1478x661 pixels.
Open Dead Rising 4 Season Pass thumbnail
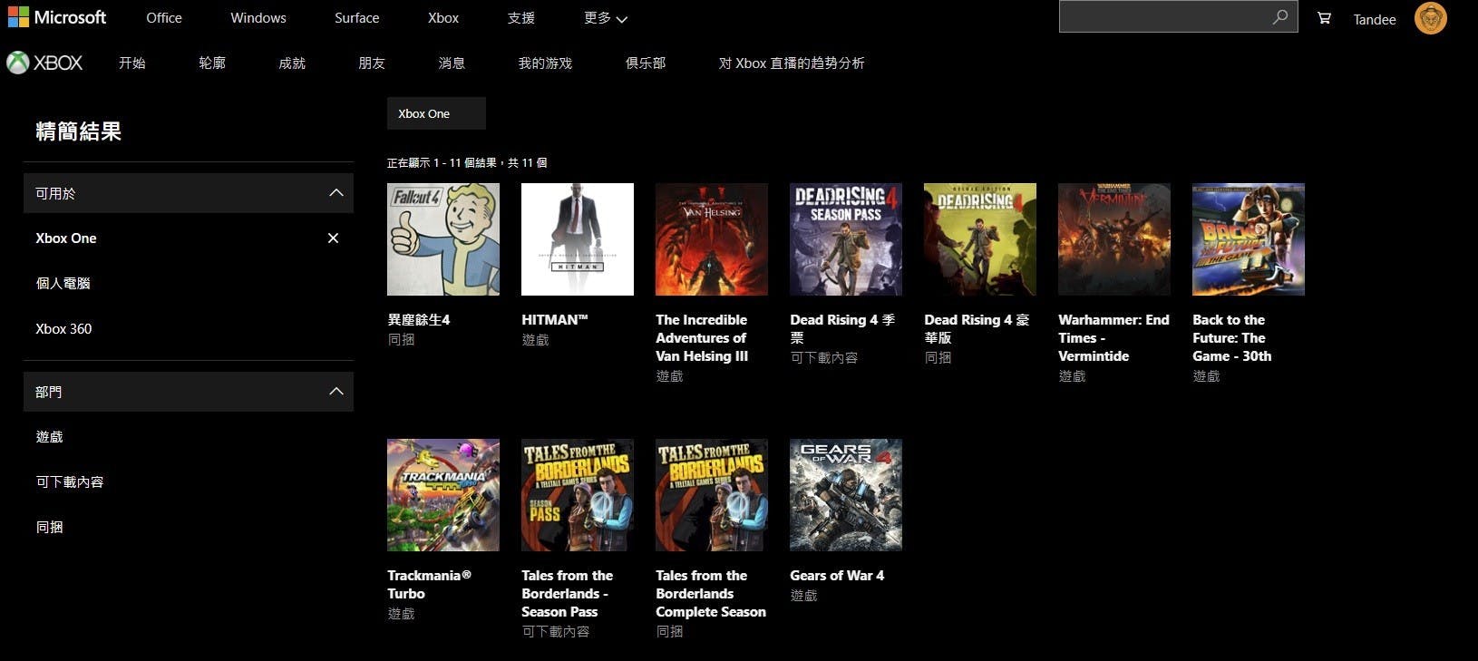click(846, 239)
